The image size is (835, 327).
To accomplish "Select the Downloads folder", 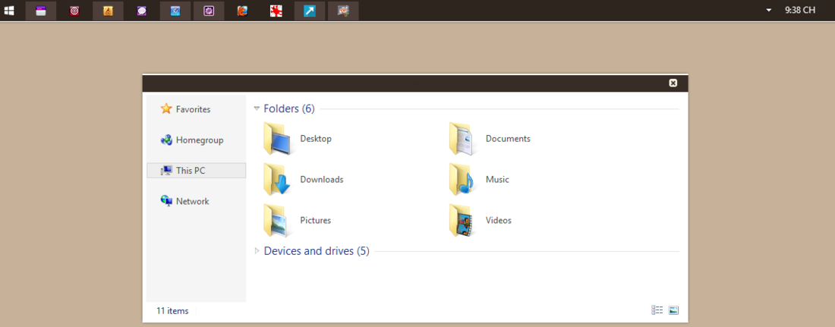I will pyautogui.click(x=304, y=180).
